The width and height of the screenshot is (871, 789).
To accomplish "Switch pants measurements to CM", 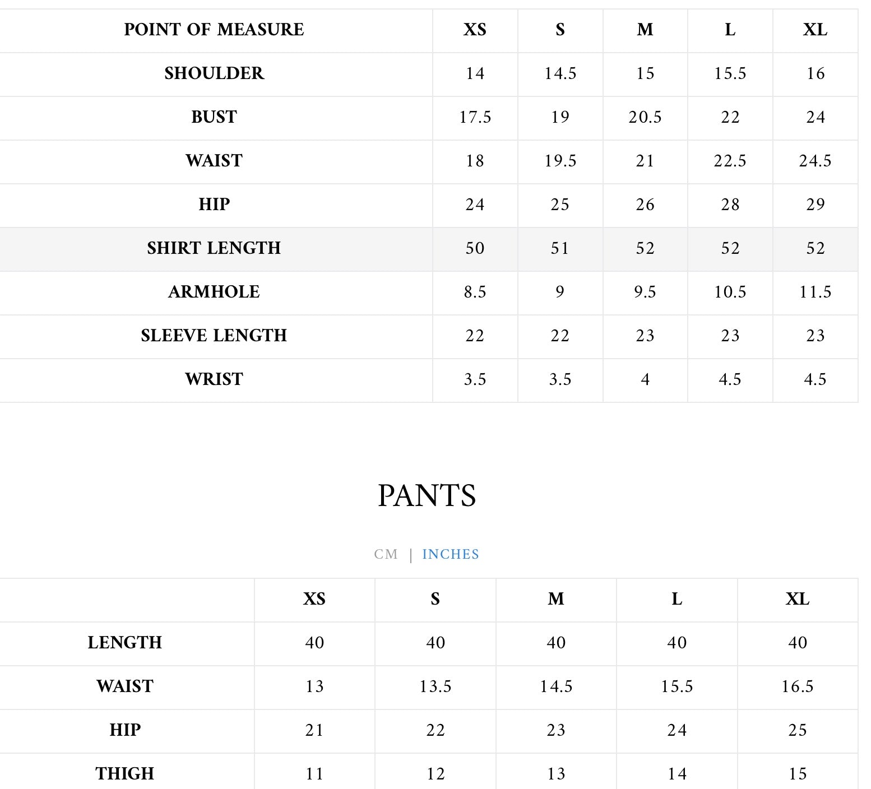I will tap(386, 554).
